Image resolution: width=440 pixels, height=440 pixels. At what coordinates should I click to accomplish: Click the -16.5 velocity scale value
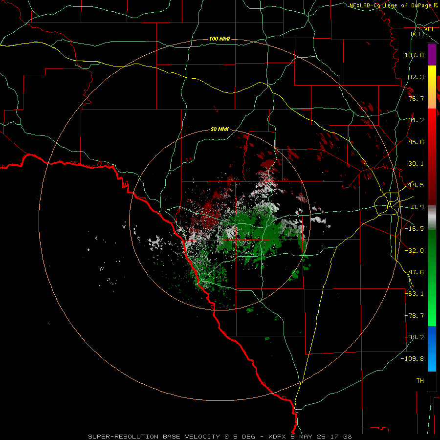[414, 229]
